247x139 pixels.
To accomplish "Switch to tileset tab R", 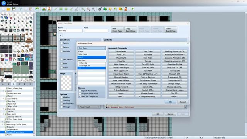I will click(x=30, y=84).
